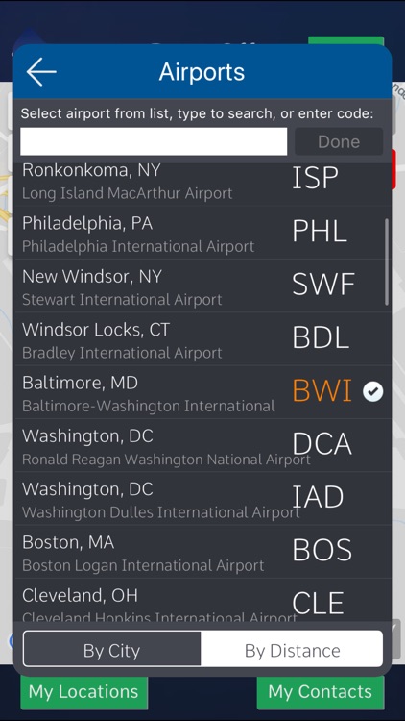
Task: Pick Washington Dulles International Airport
Action: coord(160,512)
